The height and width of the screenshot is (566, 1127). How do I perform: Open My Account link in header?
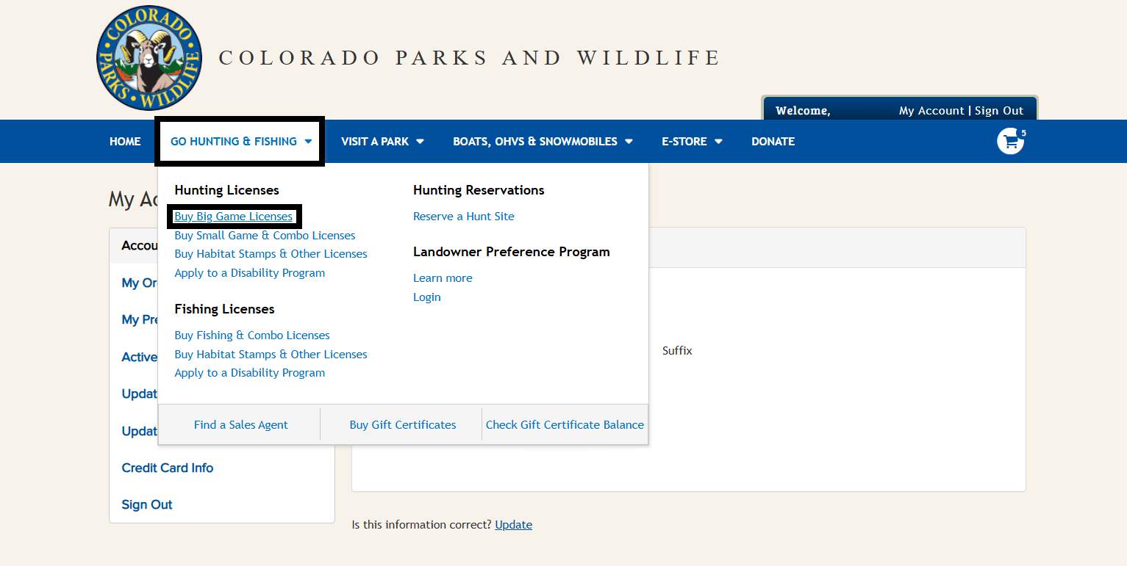coord(931,111)
